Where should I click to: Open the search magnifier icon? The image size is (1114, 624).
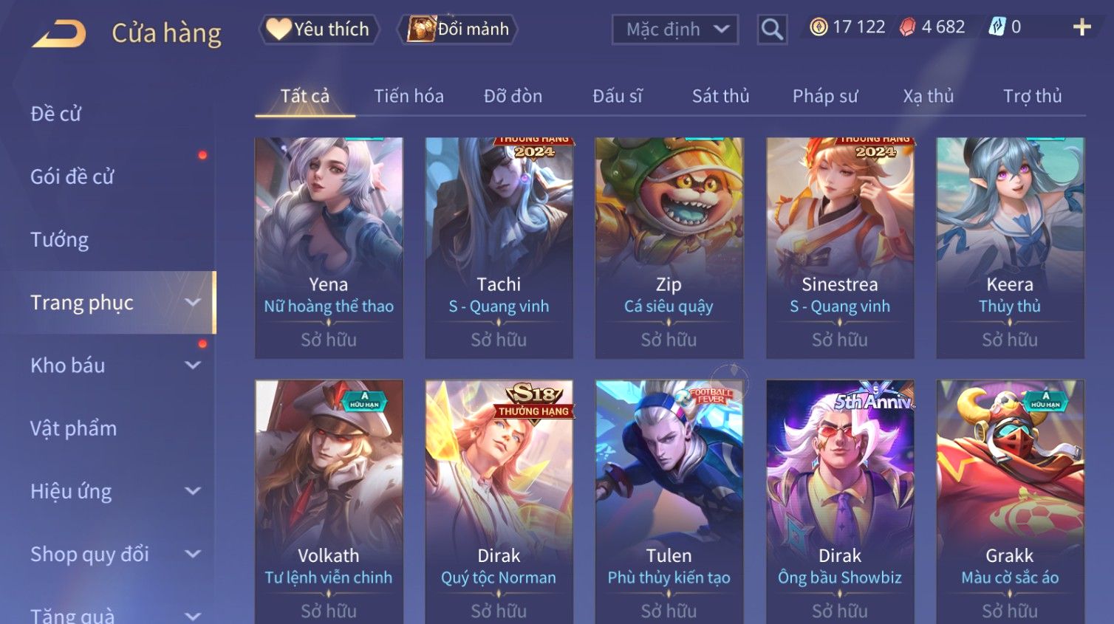[772, 30]
